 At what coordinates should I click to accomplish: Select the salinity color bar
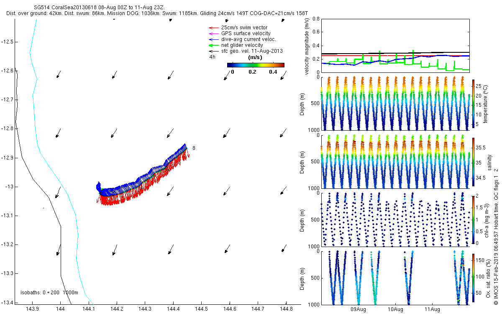tap(473, 162)
